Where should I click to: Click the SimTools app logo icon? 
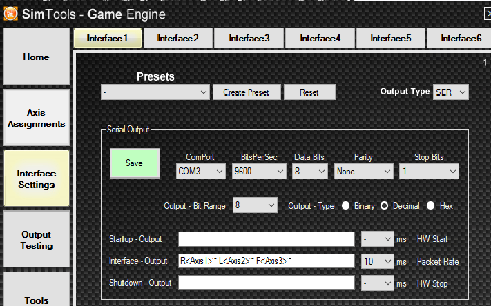(x=10, y=14)
